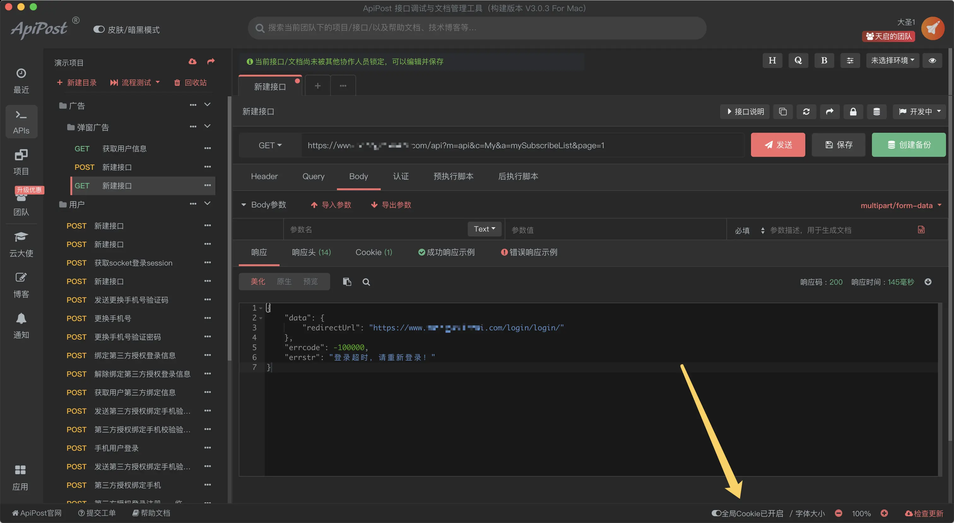Image resolution: width=954 pixels, height=523 pixels.
Task: Click the request URL input field
Action: tap(518, 145)
